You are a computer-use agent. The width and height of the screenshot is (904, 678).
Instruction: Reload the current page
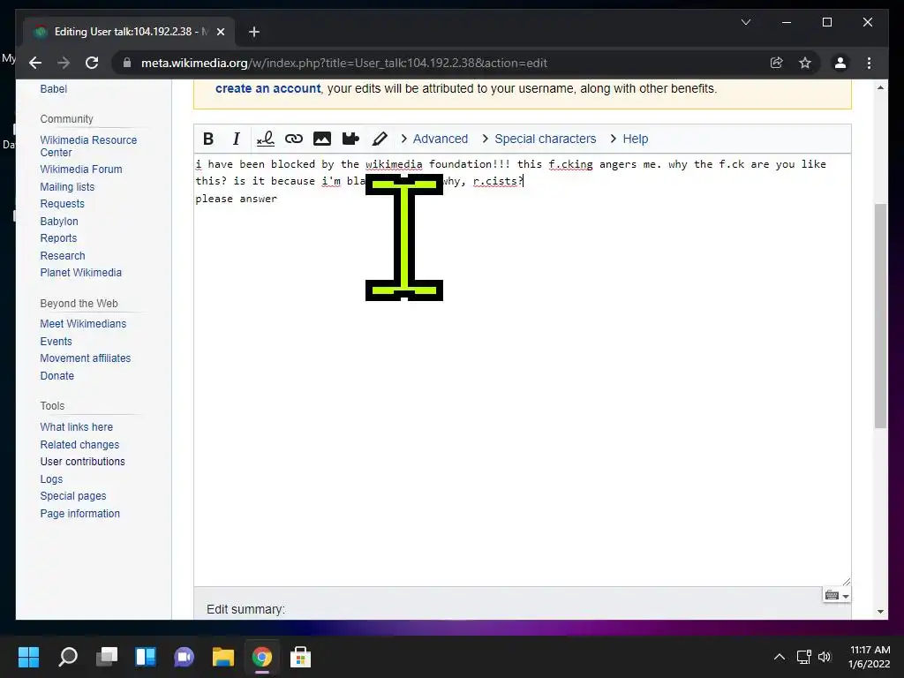(x=92, y=63)
